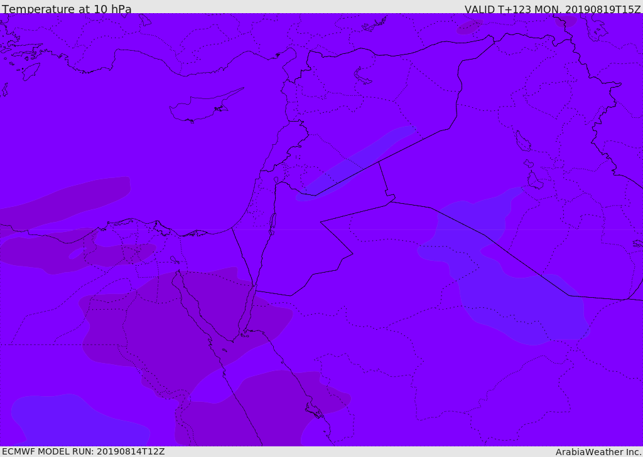Image resolution: width=643 pixels, height=457 pixels.
Task: Click the 'VALID T+123 MON. 20190819T15Z' label
Action: click(553, 9)
